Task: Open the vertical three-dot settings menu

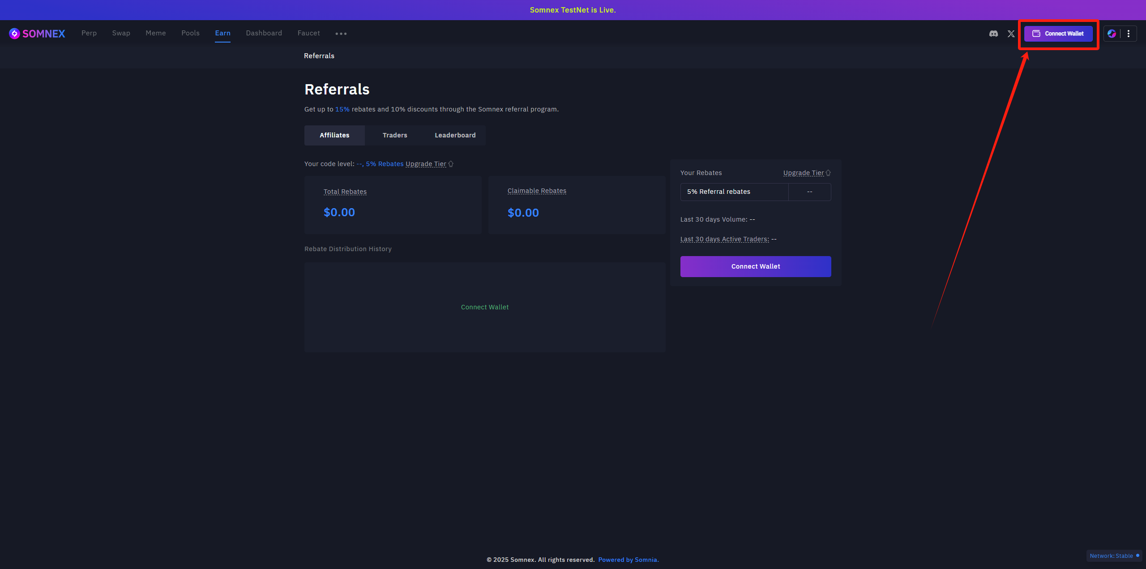Action: [1129, 34]
